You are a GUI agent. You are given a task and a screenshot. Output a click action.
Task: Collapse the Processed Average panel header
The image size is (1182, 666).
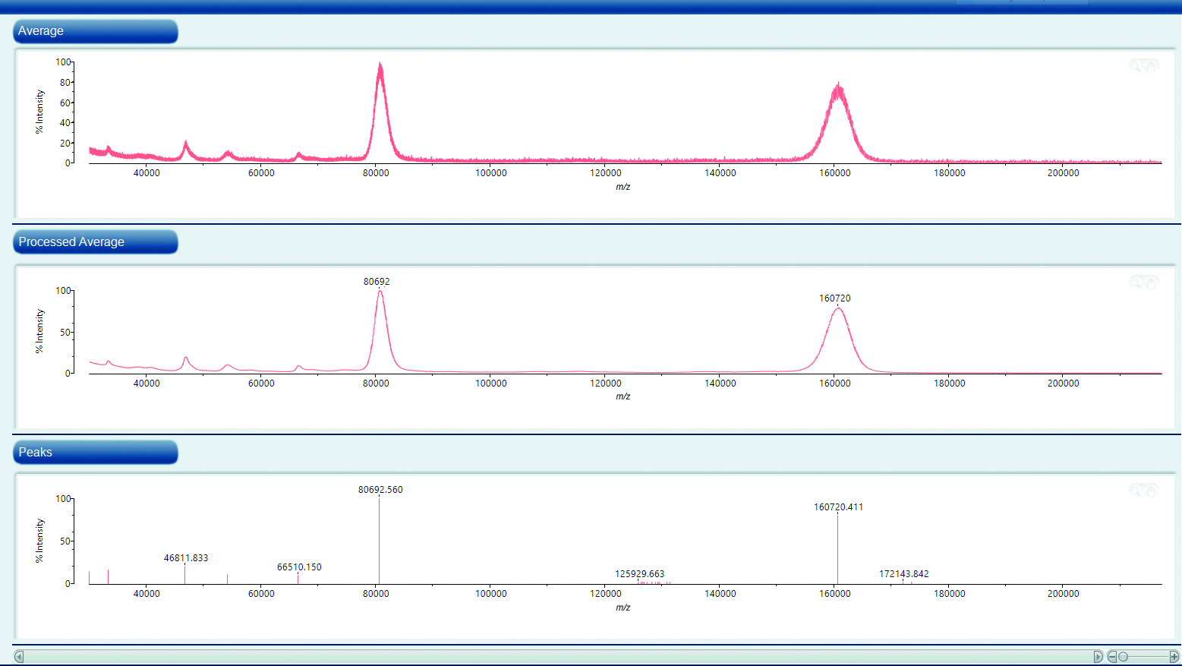pos(95,242)
